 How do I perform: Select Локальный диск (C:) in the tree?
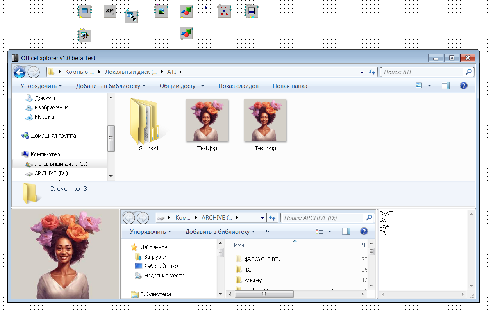[60, 164]
